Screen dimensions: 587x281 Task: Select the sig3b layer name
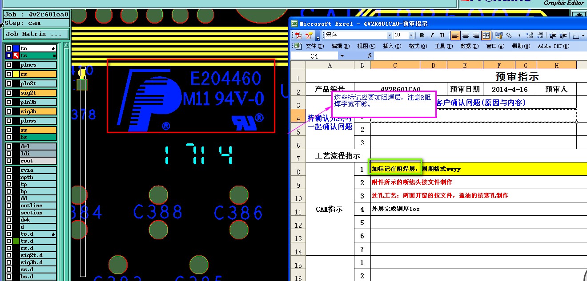point(38,111)
